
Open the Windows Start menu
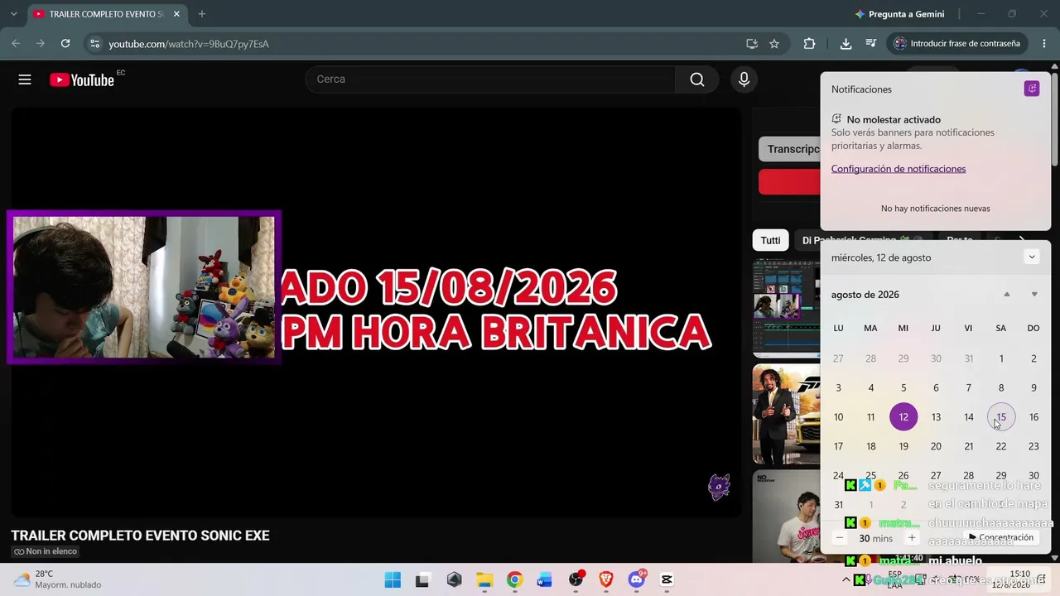(393, 579)
